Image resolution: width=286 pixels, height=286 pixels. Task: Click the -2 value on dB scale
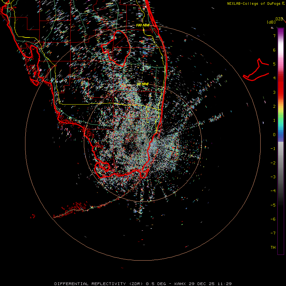pos(273,163)
